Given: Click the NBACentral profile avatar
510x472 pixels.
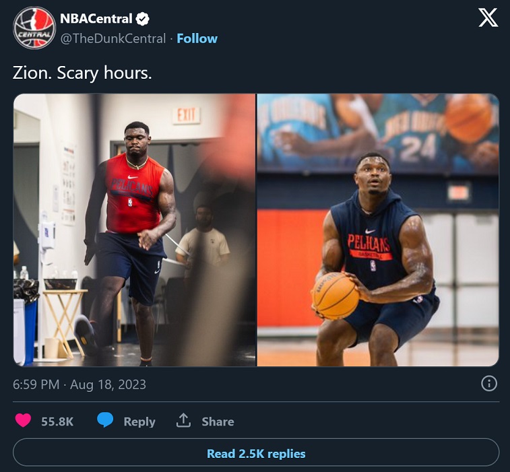Looking at the screenshot, I should click(34, 28).
